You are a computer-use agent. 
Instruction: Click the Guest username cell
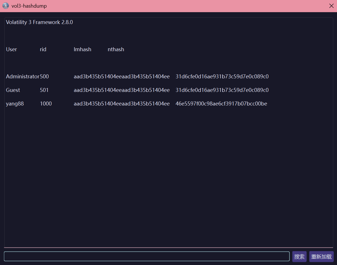click(x=13, y=90)
